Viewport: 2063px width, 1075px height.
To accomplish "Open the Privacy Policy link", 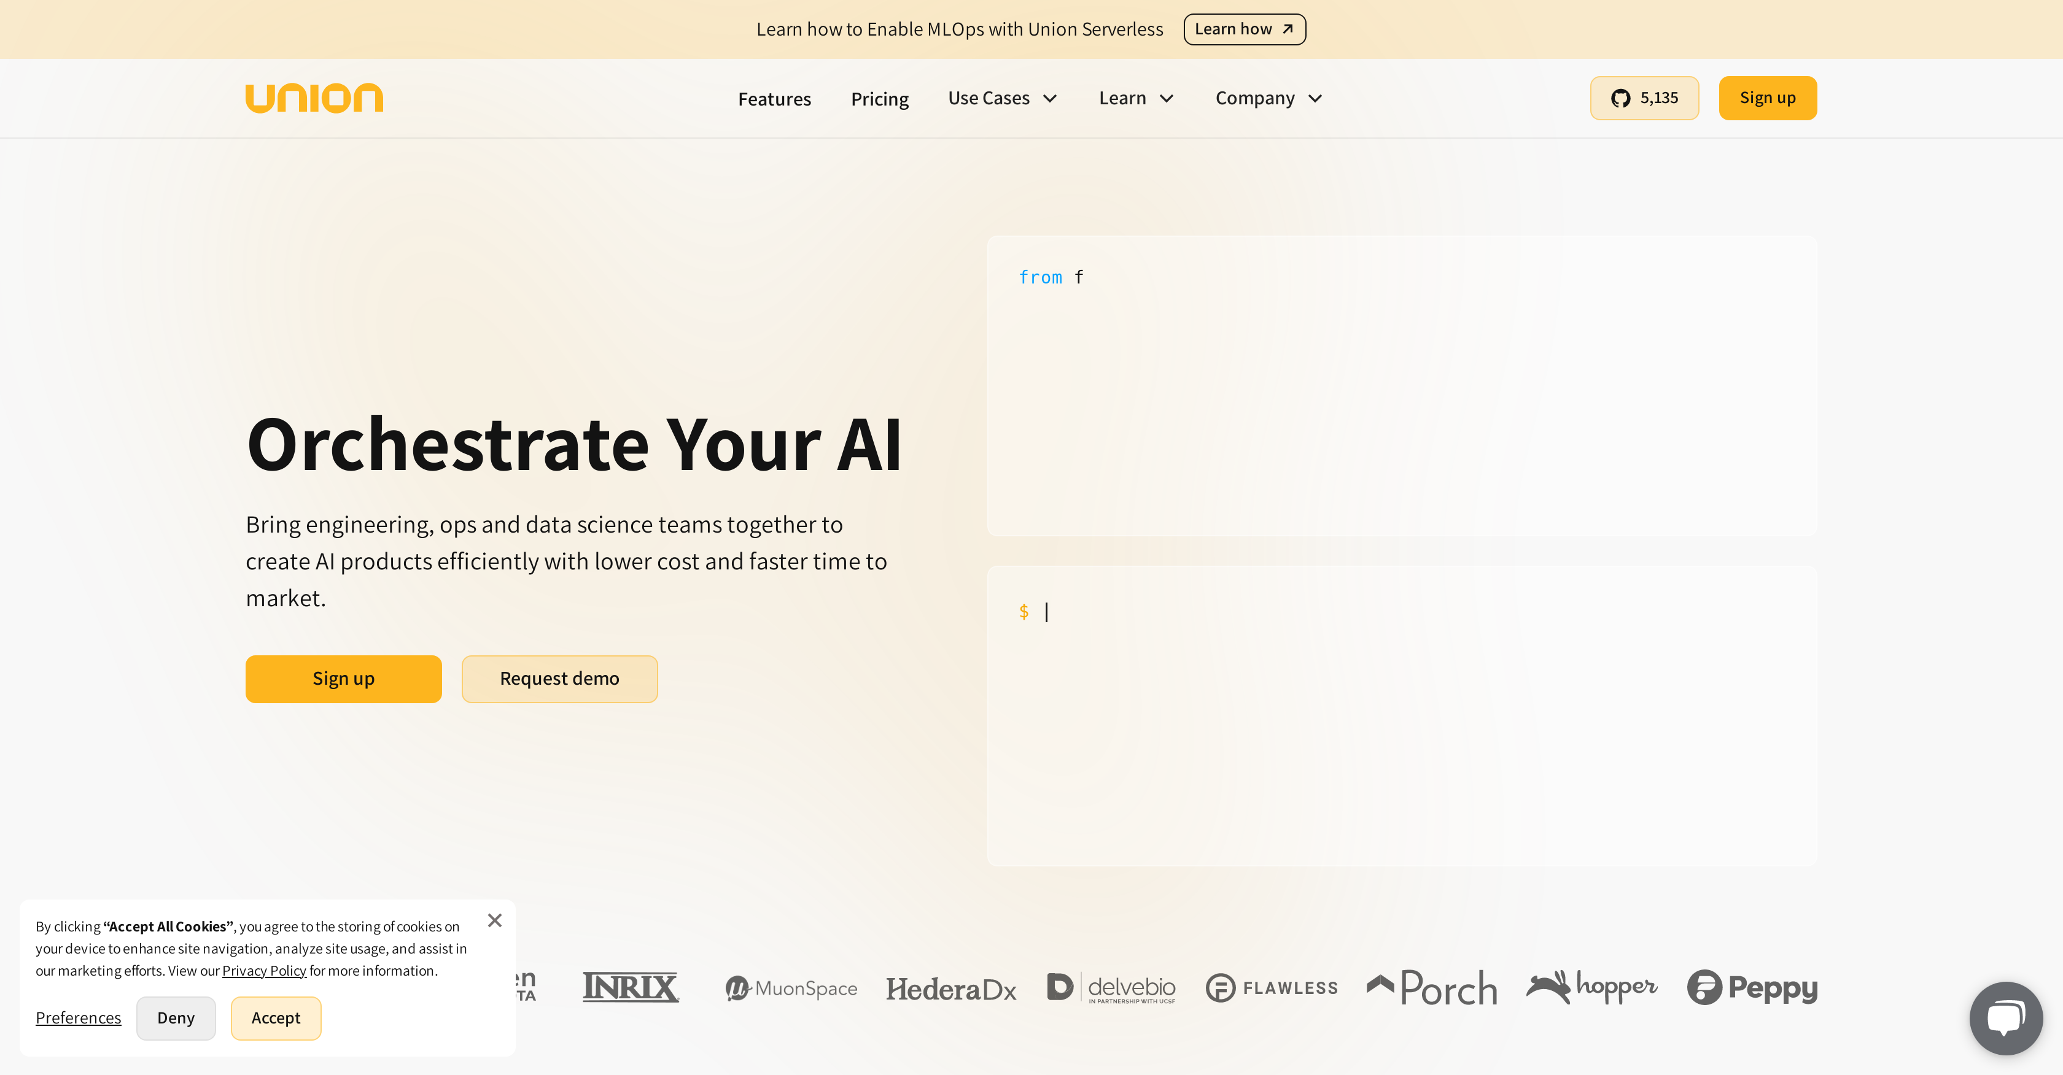I will [x=263, y=970].
